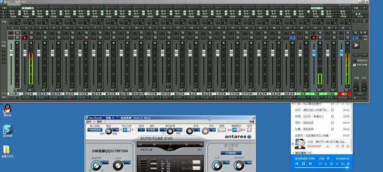This screenshot has height=172, width=383.
Task: Tick the unchecked 隐藏 checkbox in mixer side panel
Action: (355, 61)
